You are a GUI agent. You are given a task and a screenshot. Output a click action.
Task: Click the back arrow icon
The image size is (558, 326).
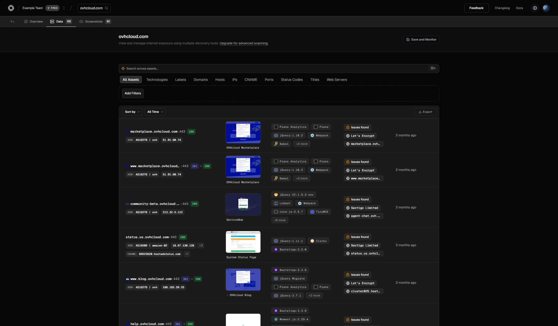coord(12,22)
